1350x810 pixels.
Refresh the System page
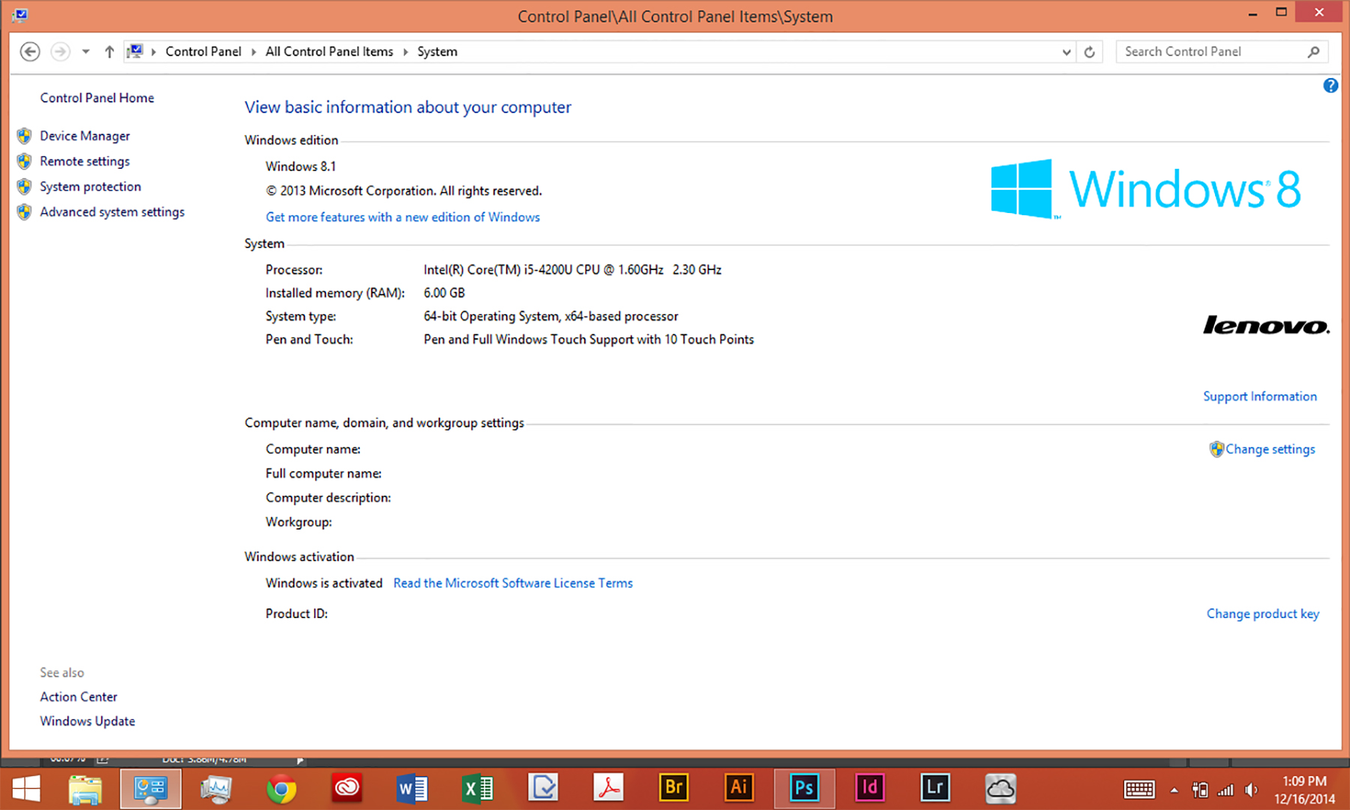click(1090, 52)
